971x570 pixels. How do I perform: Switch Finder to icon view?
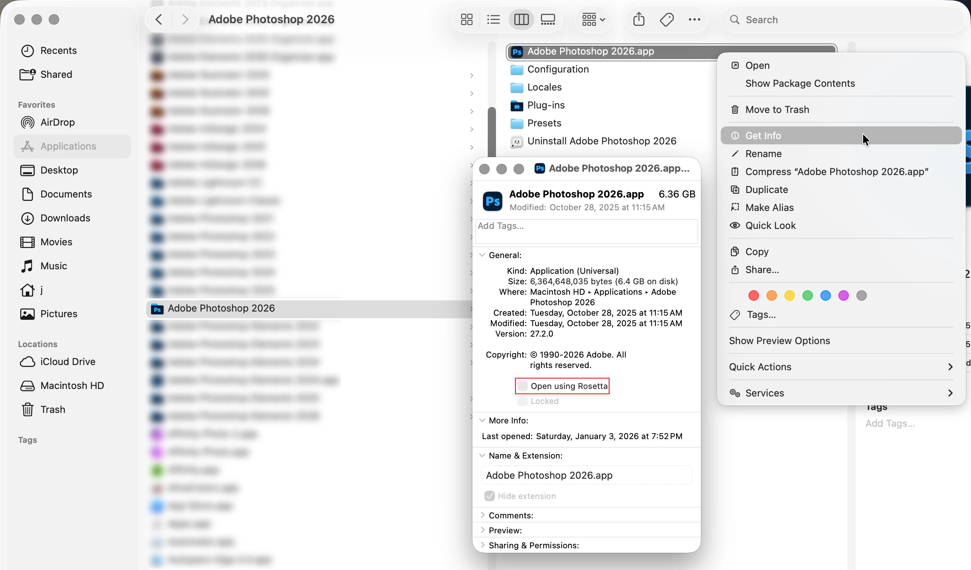tap(467, 19)
